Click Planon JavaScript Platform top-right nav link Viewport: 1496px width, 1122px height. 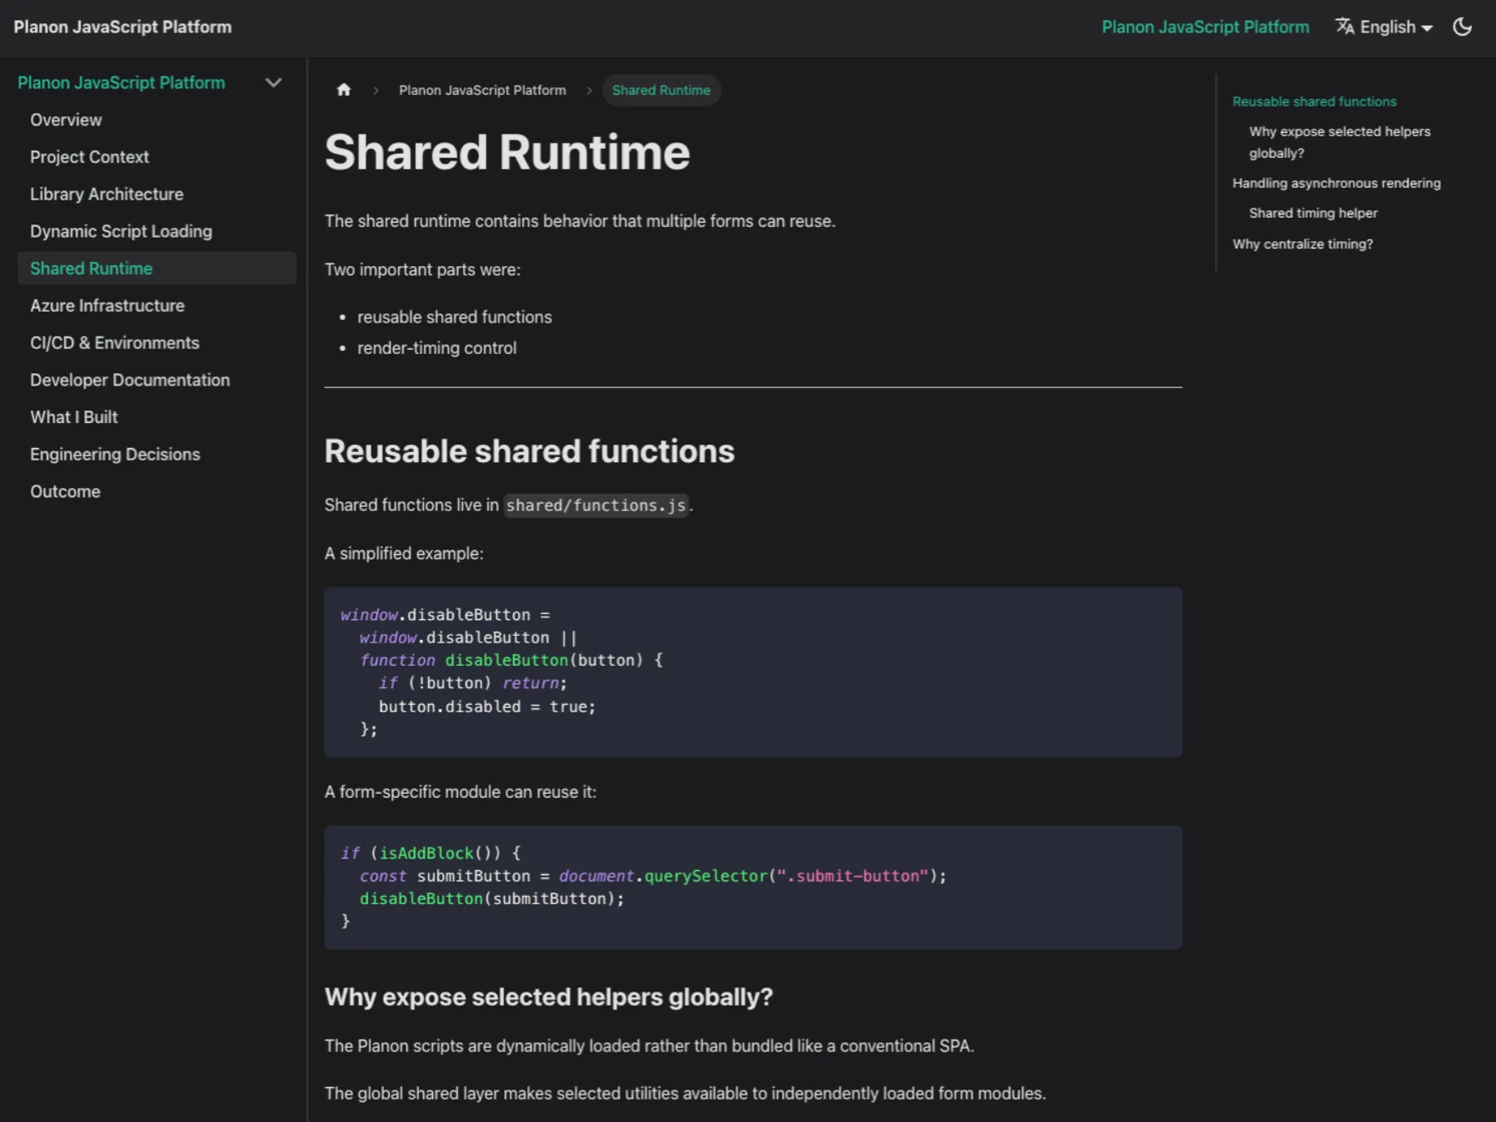[1205, 27]
